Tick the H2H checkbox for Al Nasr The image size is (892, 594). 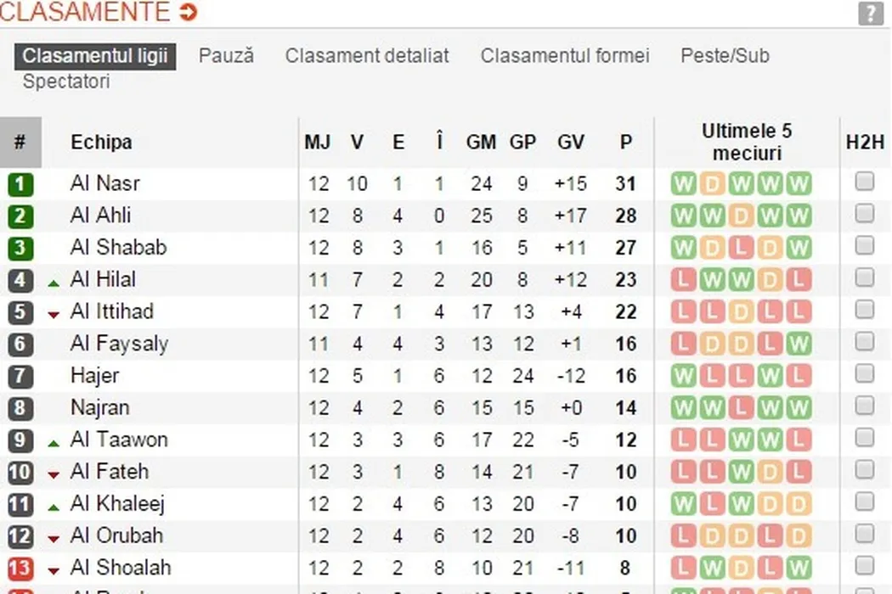click(865, 182)
